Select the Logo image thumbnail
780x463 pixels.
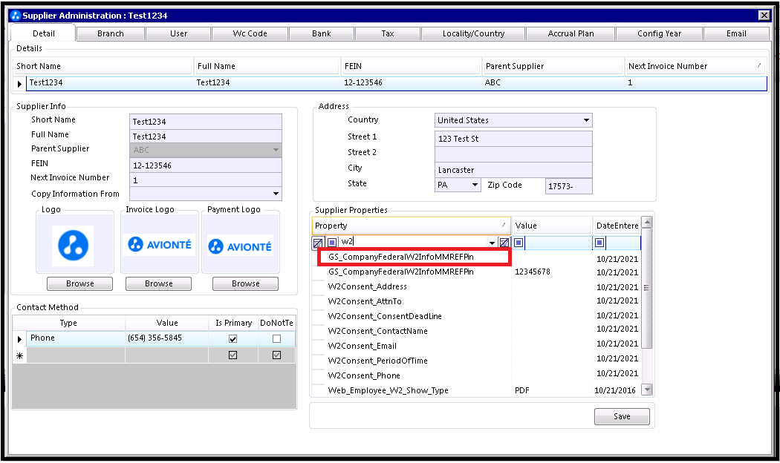[73, 246]
